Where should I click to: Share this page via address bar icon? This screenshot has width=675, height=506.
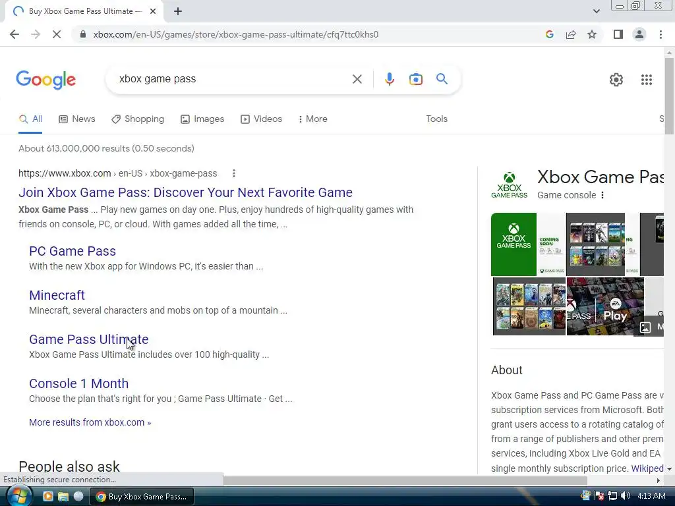[x=571, y=34]
